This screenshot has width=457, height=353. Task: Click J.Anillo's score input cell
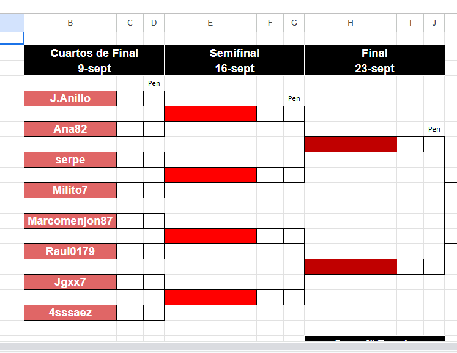pyautogui.click(x=130, y=98)
